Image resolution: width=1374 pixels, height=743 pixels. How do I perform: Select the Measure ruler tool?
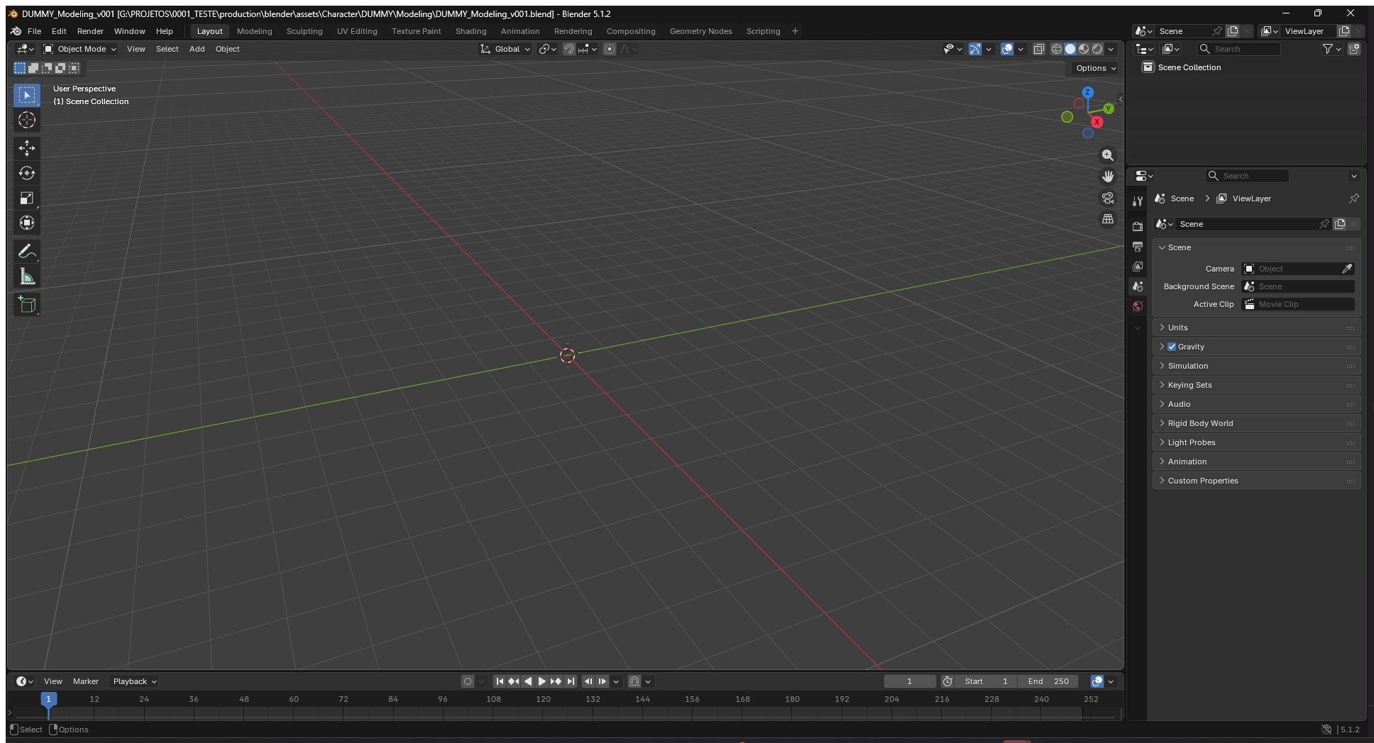point(27,276)
